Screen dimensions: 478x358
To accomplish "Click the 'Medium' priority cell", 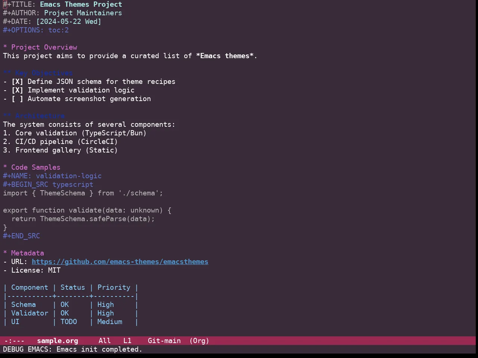I will (x=110, y=322).
